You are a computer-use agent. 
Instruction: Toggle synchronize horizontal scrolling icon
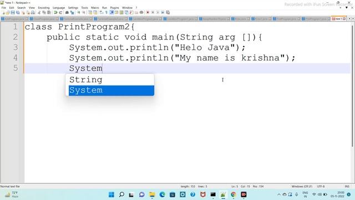click(95, 12)
